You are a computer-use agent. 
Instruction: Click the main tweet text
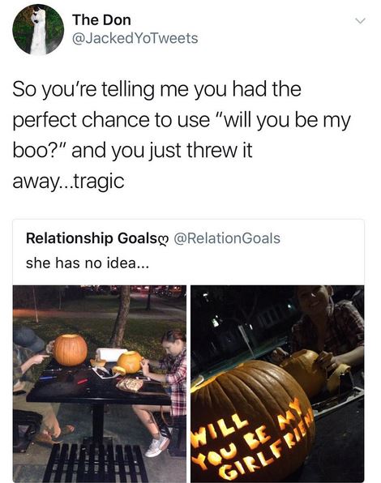tap(182, 135)
